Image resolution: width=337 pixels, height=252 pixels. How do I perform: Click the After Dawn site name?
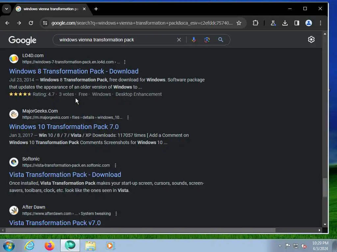[x=34, y=207]
